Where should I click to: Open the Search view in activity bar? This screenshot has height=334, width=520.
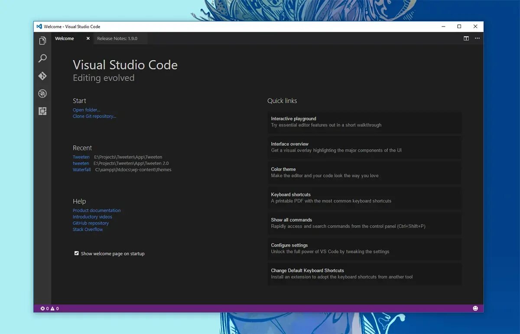point(42,58)
